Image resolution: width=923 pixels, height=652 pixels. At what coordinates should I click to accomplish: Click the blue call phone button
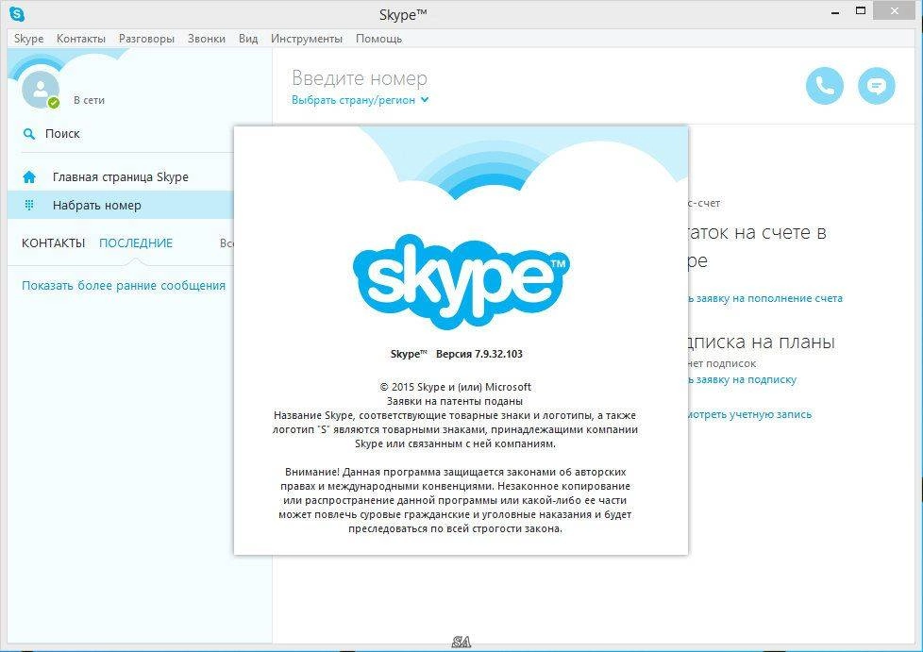824,86
